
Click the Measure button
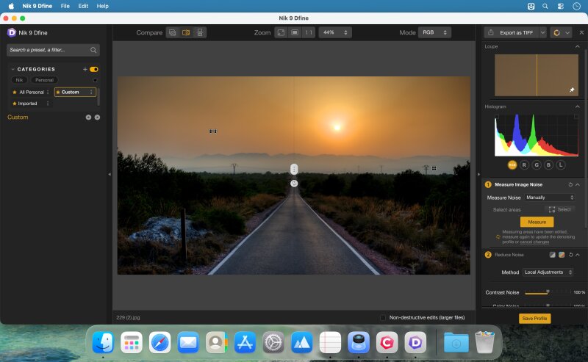[x=537, y=222]
